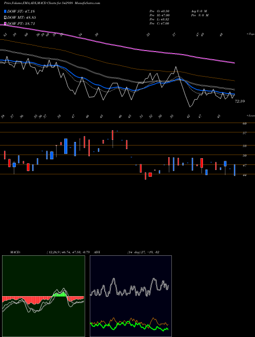The width and height of the screenshot is (255, 337).
Task: Click the MACD: panel heading
Action: [x=15, y=252]
